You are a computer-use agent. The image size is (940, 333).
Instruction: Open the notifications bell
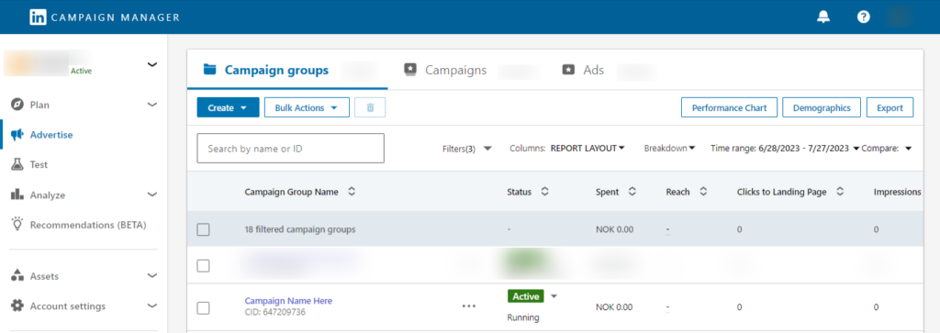click(823, 17)
